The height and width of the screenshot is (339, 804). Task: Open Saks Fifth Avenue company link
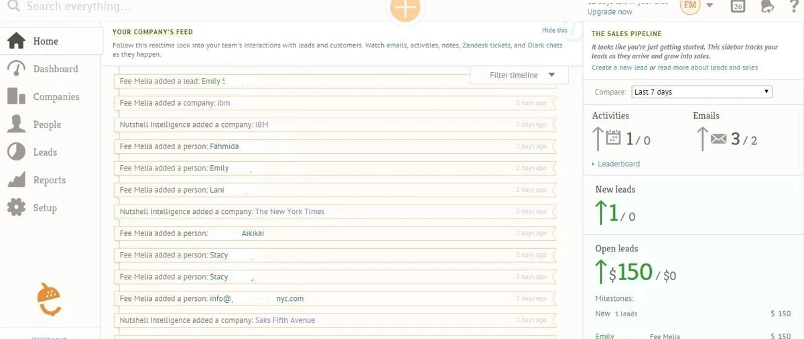pyautogui.click(x=285, y=320)
